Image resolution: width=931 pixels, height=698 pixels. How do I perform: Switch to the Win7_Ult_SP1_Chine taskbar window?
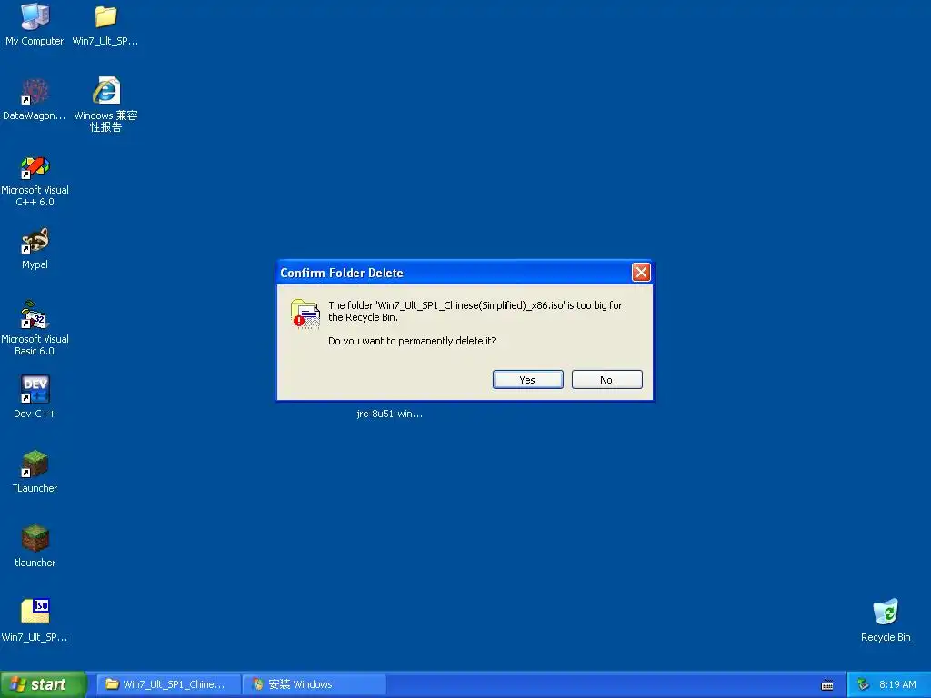click(168, 684)
